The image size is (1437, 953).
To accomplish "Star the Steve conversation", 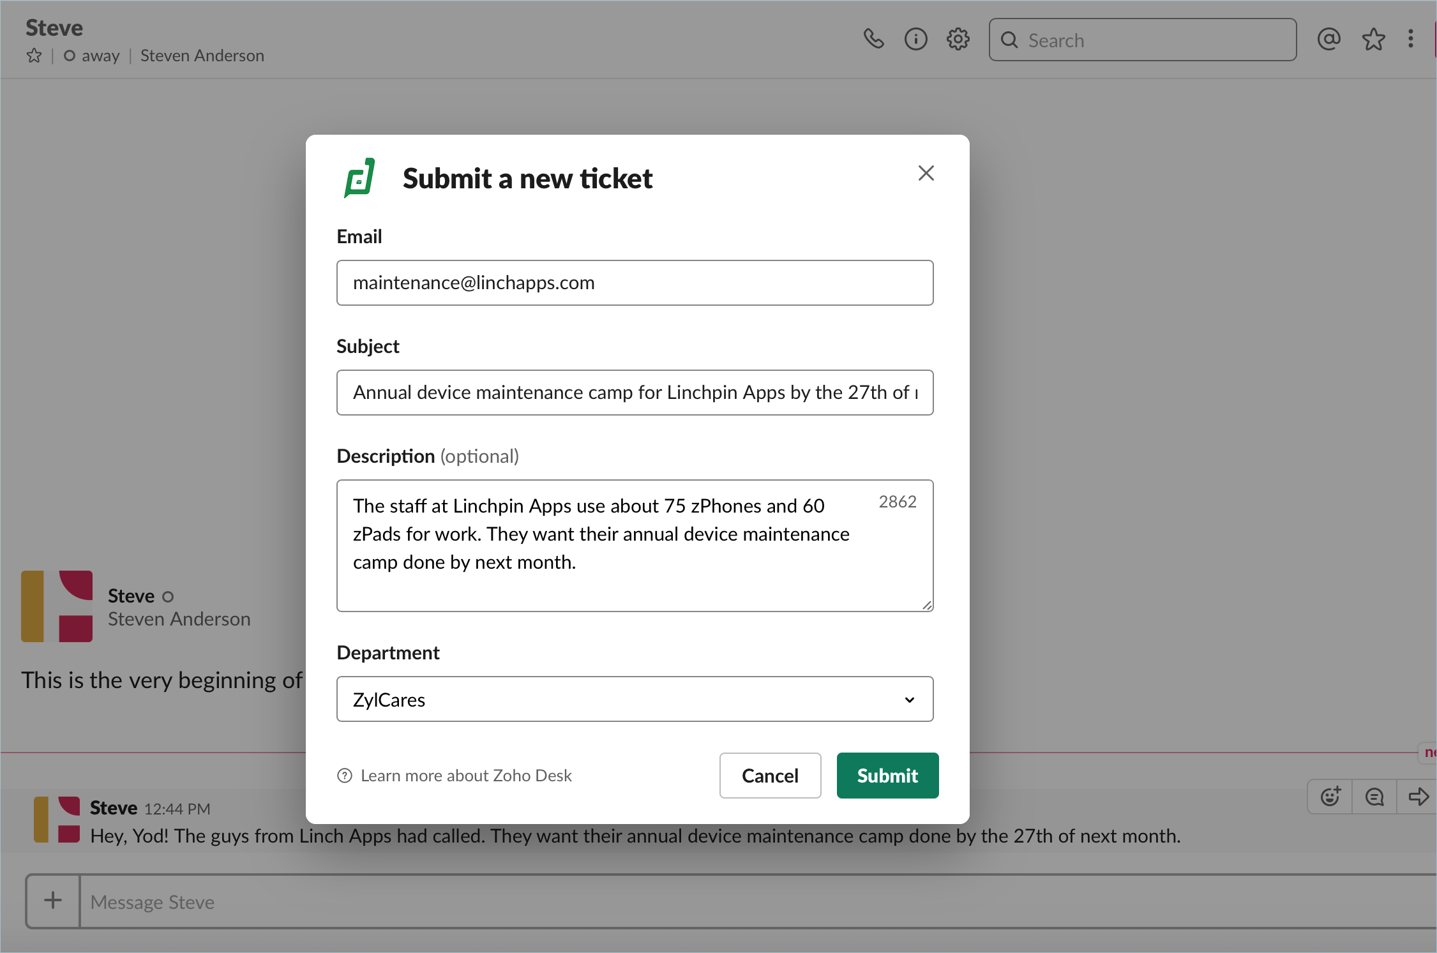I will [x=34, y=56].
